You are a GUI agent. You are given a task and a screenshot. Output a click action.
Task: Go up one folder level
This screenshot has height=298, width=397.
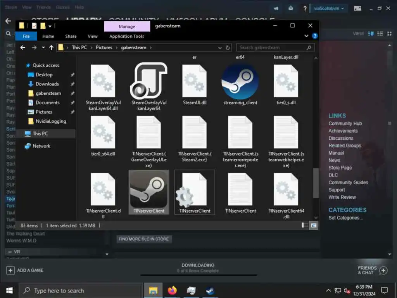click(51, 48)
